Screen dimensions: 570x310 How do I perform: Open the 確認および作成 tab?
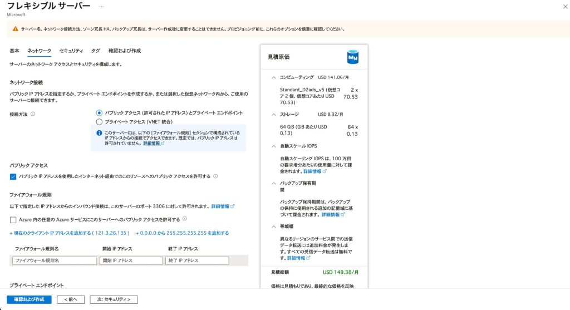[x=124, y=51]
